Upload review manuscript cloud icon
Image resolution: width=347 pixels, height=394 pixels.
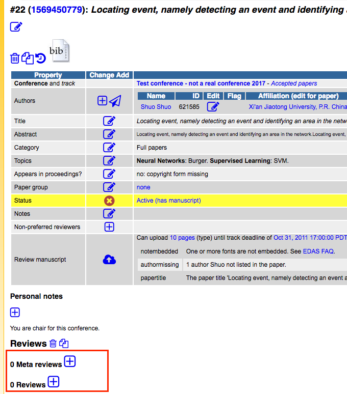pos(109,260)
